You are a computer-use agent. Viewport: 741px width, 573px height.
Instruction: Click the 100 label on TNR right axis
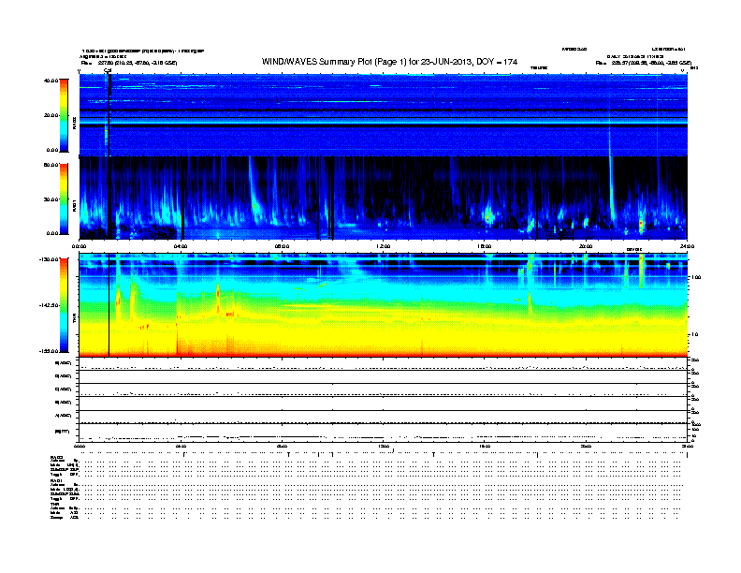[696, 277]
